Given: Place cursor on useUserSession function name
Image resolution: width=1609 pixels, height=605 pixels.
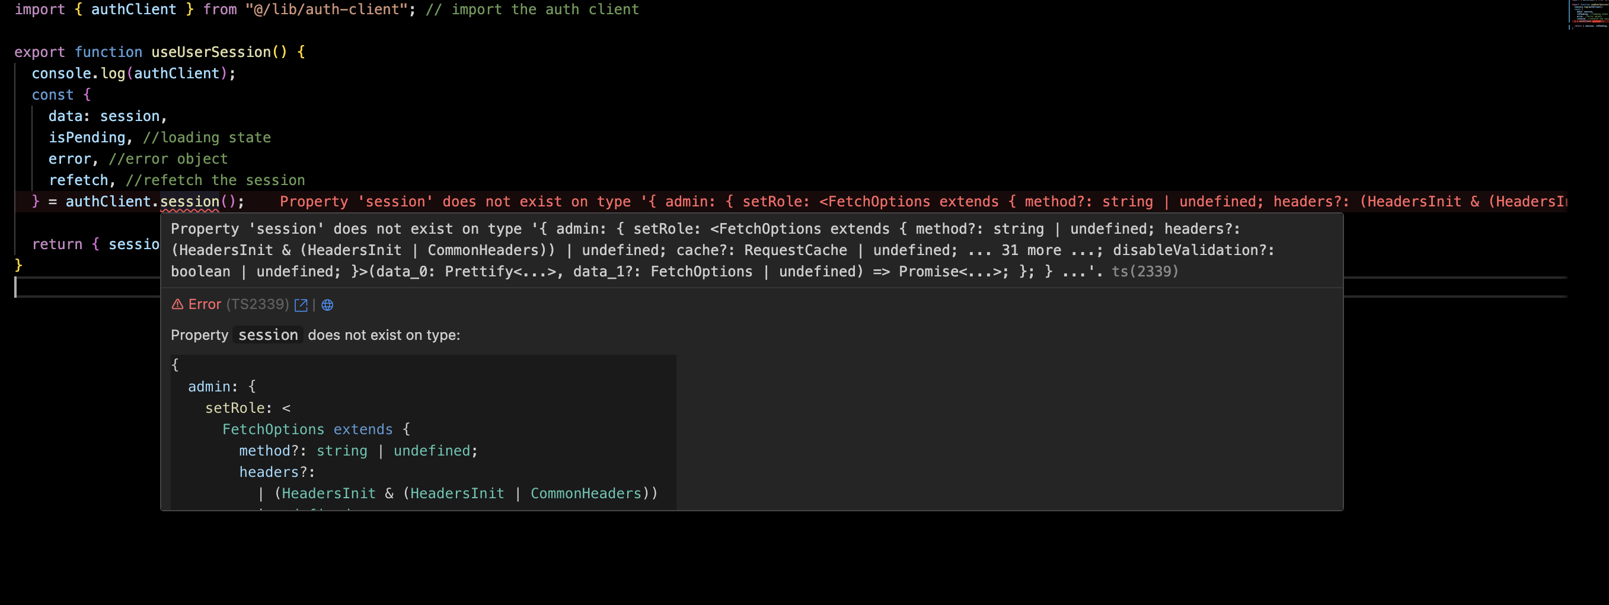Looking at the screenshot, I should (x=210, y=52).
